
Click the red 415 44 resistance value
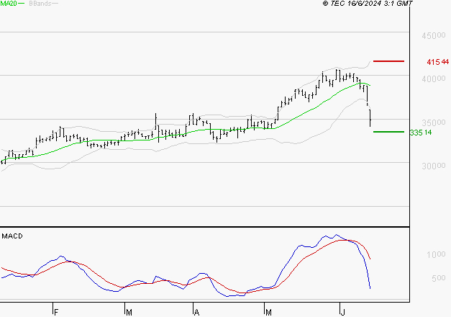pyautogui.click(x=438, y=62)
